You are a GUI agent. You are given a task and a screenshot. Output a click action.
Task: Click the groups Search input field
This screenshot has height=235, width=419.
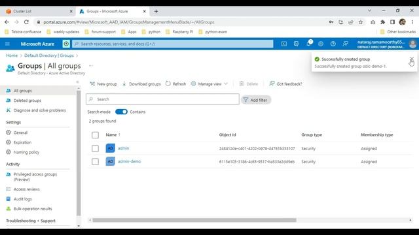(x=162, y=99)
